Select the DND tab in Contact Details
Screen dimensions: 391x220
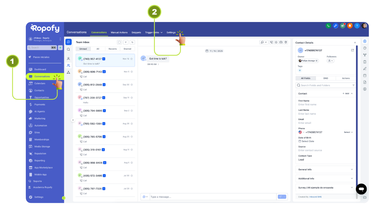[x=326, y=78]
